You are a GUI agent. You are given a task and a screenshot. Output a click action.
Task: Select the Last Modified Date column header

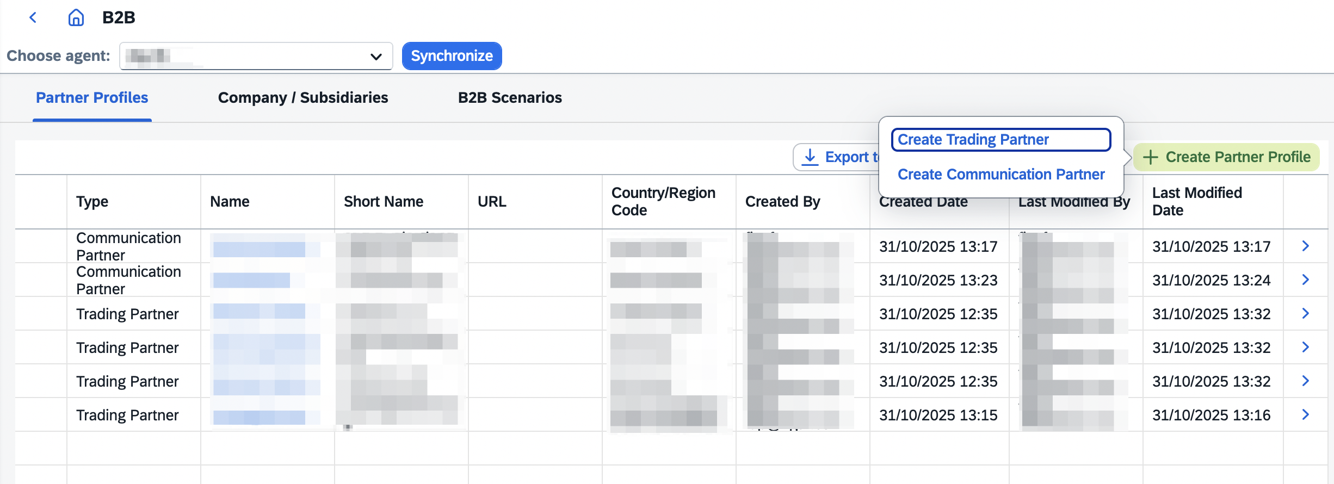coord(1197,202)
